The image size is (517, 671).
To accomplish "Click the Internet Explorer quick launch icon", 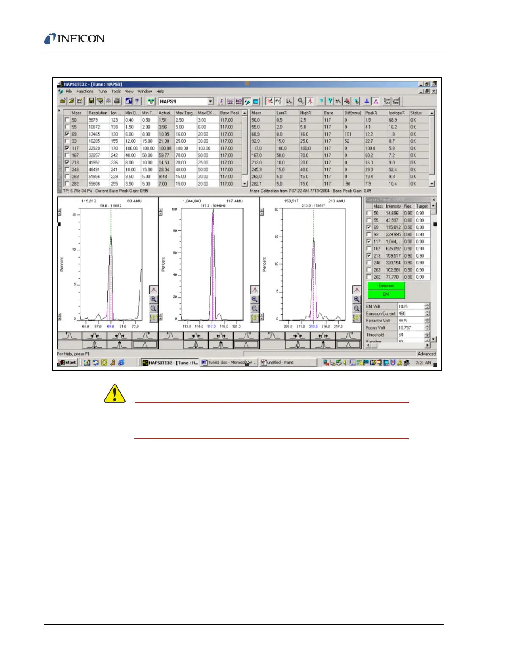I will point(121,363).
